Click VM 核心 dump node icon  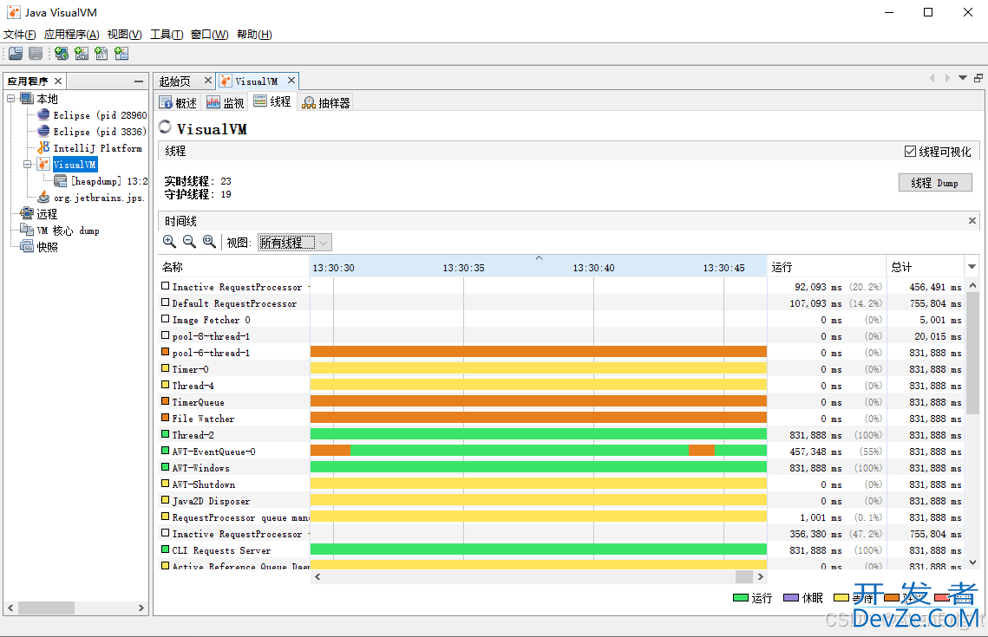point(27,230)
